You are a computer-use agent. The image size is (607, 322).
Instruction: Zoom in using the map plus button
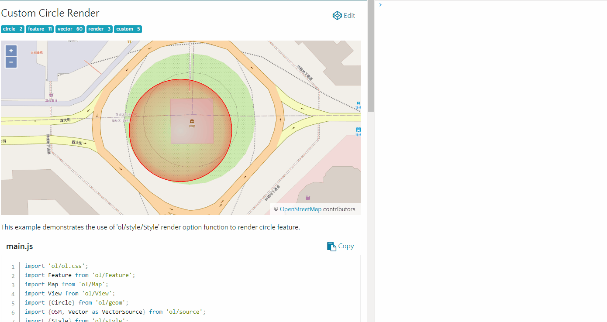10,51
